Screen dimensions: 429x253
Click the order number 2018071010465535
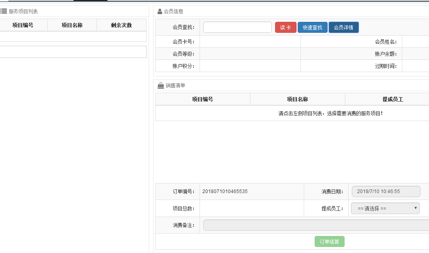[225, 191]
